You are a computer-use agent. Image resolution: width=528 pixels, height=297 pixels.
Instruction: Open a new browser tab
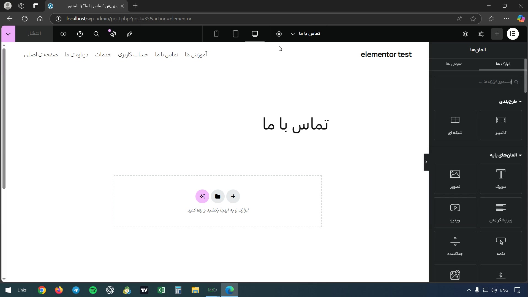pyautogui.click(x=135, y=6)
